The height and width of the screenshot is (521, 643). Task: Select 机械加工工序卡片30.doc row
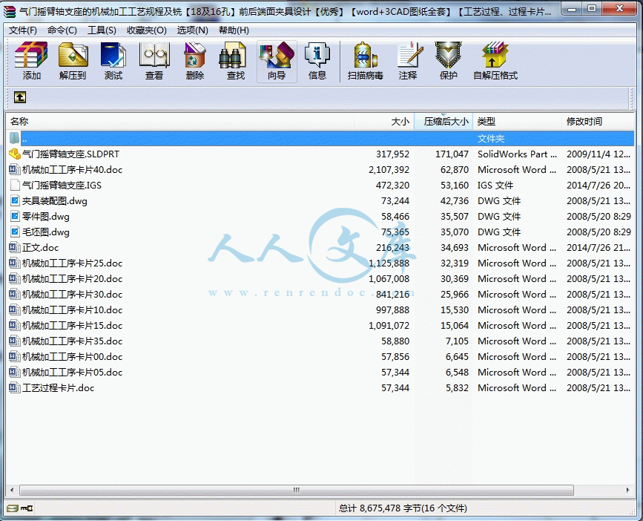tap(320, 294)
